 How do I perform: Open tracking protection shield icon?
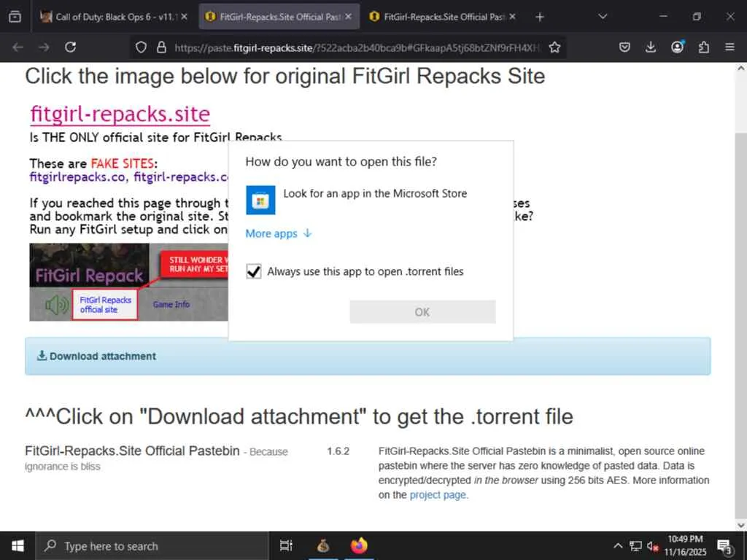[141, 47]
